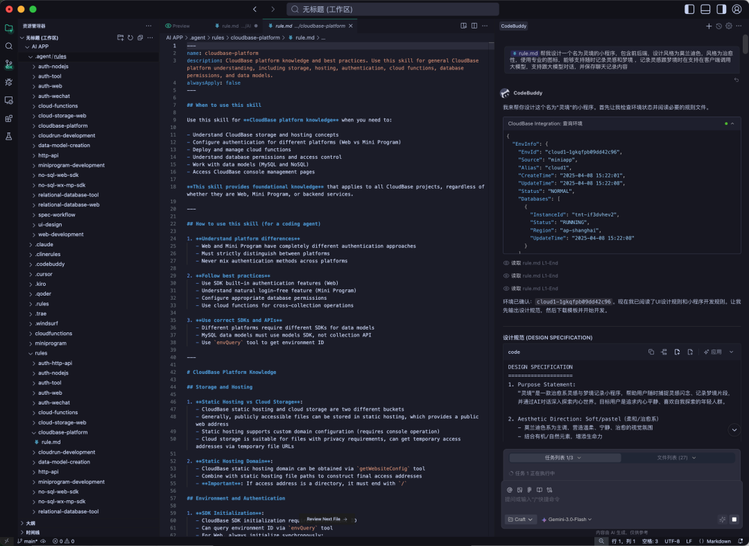Open CodeBuddy chat history

(719, 26)
